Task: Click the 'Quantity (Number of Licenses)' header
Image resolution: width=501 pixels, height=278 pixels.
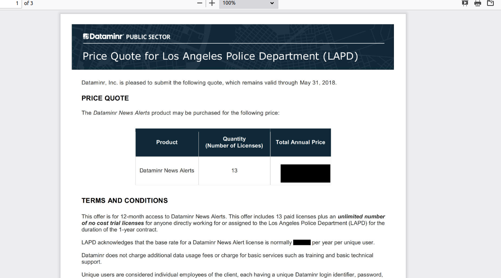Action: 234,142
